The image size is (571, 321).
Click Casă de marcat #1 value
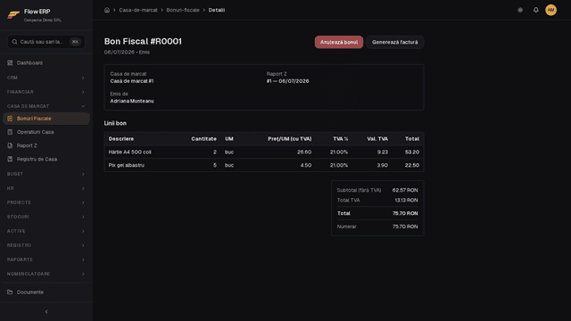pos(132,81)
